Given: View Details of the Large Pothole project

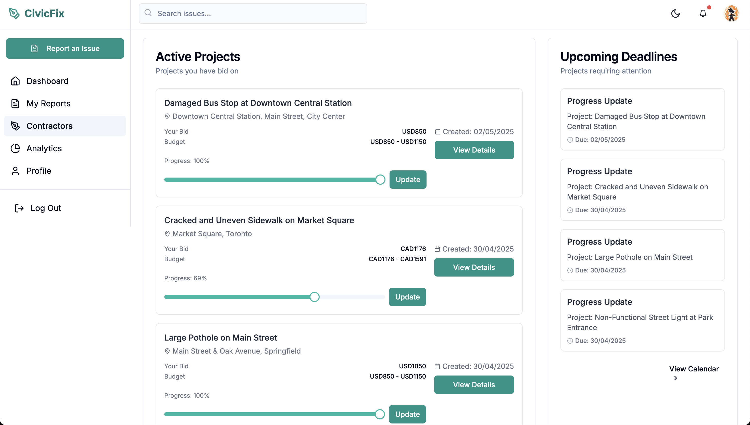Looking at the screenshot, I should coord(474,384).
